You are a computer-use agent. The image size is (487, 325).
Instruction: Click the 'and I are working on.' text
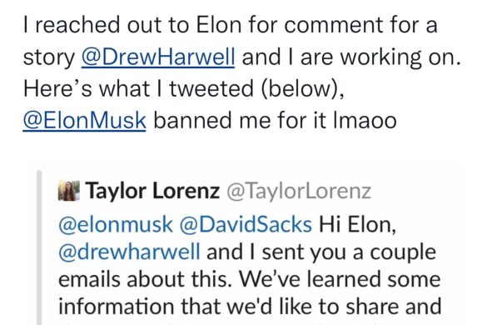click(351, 57)
